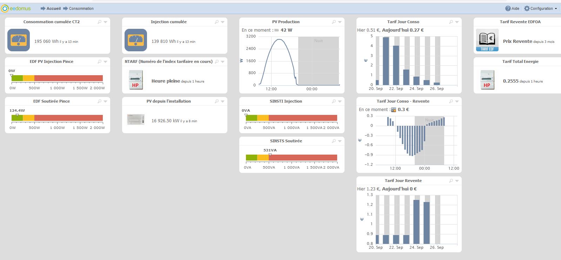Image resolution: width=561 pixels, height=260 pixels.
Task: Expand the PV Production widget menu
Action: [340, 22]
